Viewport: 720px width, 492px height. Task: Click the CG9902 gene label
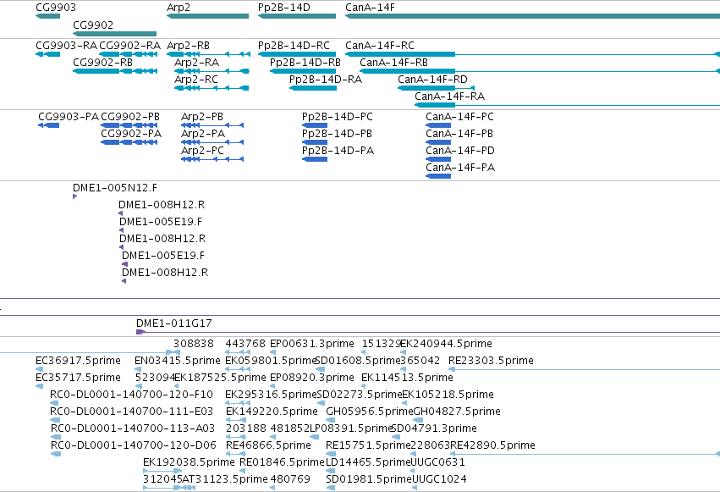click(x=93, y=25)
